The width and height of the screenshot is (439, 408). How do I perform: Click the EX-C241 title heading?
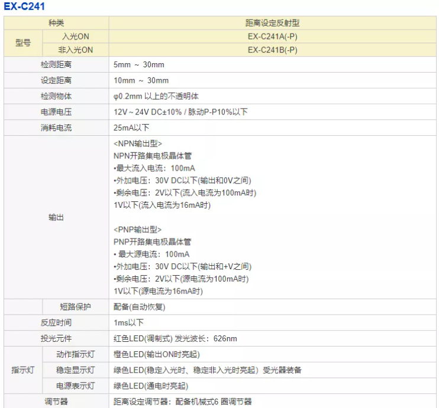pyautogui.click(x=24, y=6)
